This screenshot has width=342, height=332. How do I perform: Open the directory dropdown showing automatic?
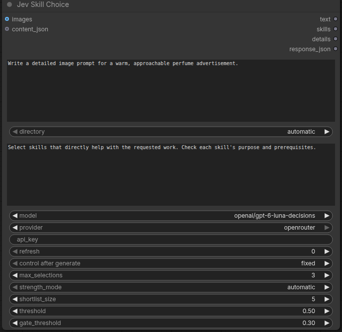(171, 132)
